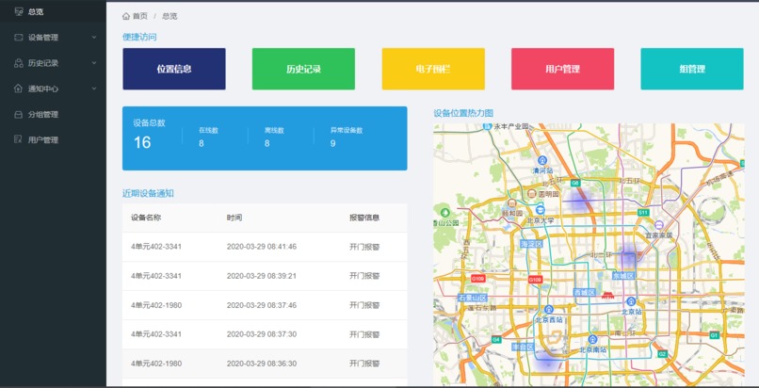Click the 颐和园 landmark icon on map

512,203
